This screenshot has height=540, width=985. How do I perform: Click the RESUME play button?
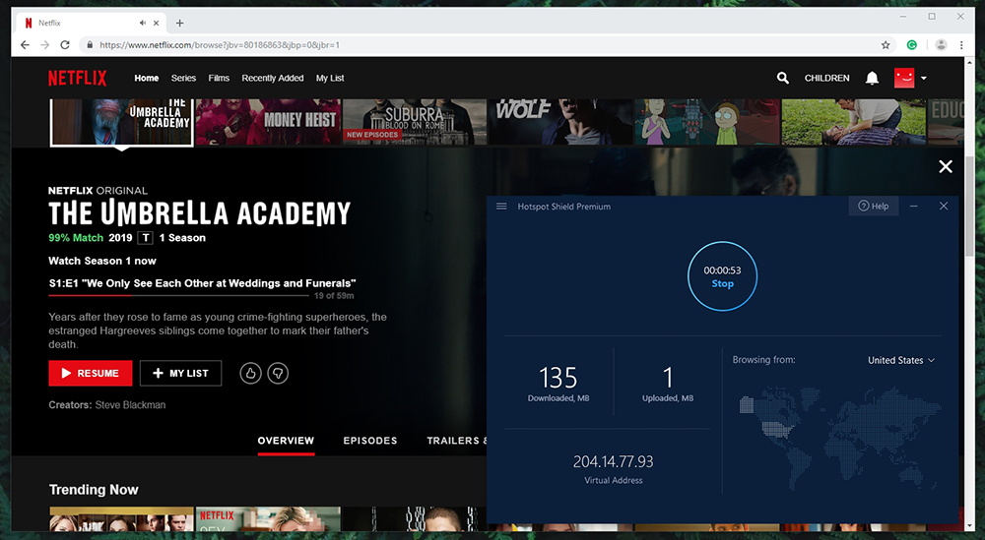[x=91, y=373]
